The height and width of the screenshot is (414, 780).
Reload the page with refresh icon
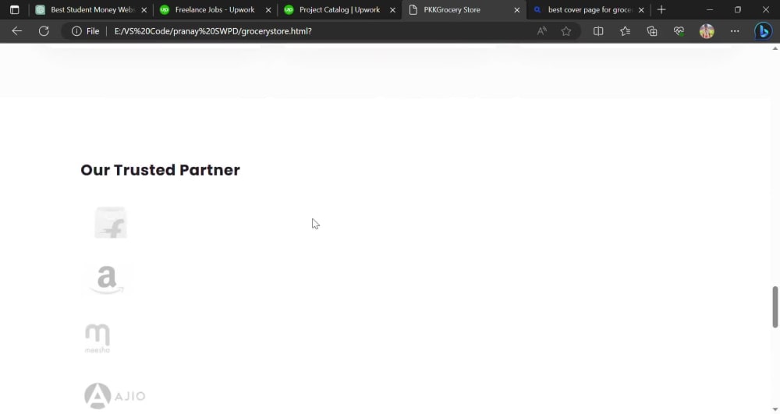(x=44, y=31)
